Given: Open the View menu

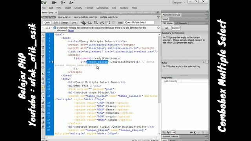Looking at the screenshot, I should coord(58,8).
